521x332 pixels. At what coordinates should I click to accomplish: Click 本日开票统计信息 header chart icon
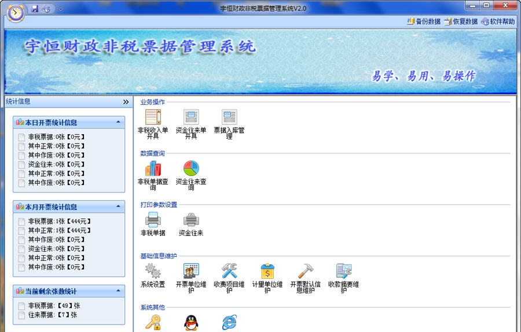20,122
